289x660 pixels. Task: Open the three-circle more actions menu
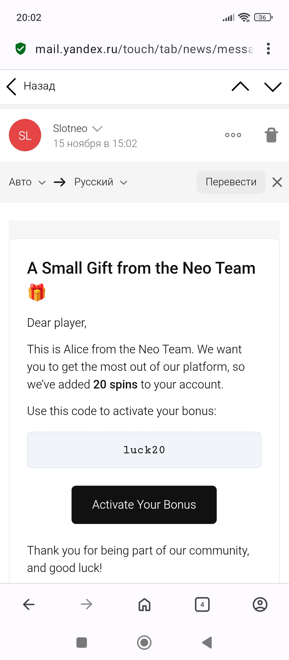pos(233,135)
